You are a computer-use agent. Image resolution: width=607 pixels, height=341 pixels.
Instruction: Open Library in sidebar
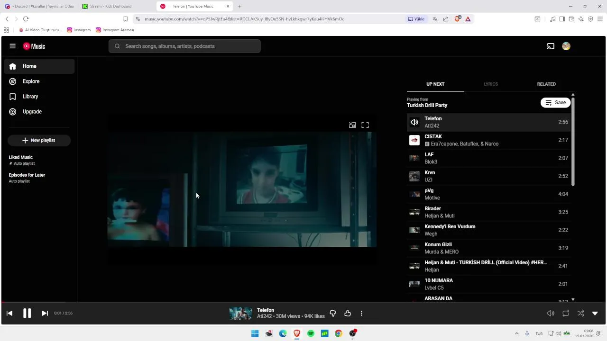tap(39, 97)
